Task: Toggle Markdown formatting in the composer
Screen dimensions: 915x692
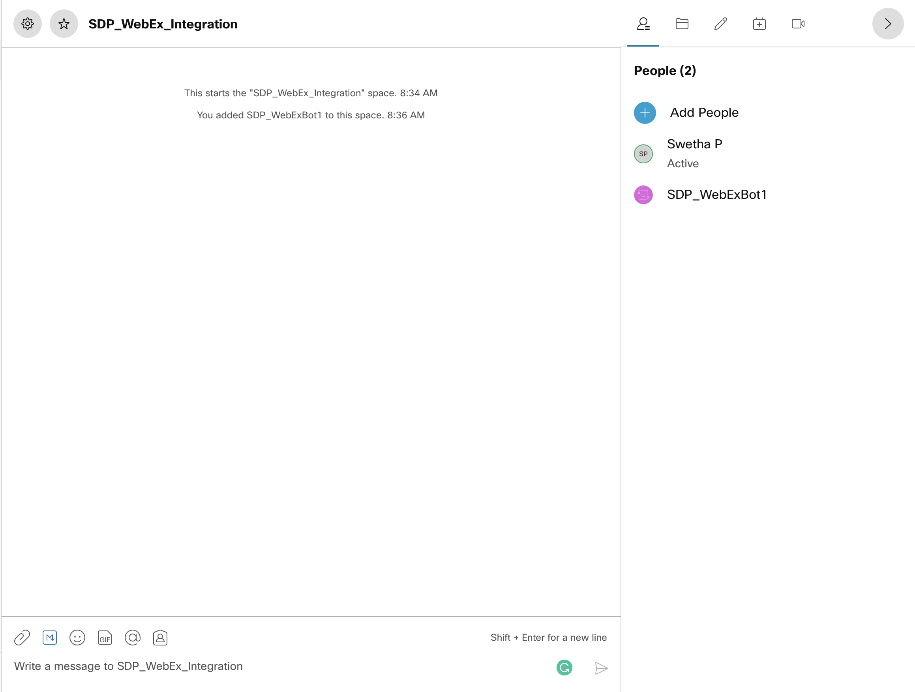Action: [x=50, y=638]
